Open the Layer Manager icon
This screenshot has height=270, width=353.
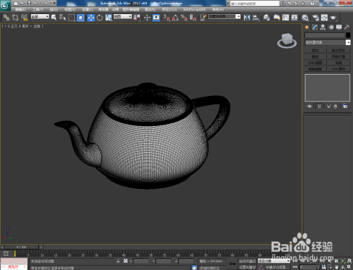267,18
